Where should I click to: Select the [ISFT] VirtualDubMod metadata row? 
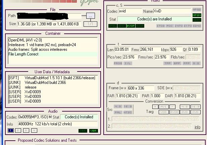pyautogui.click(x=53, y=78)
